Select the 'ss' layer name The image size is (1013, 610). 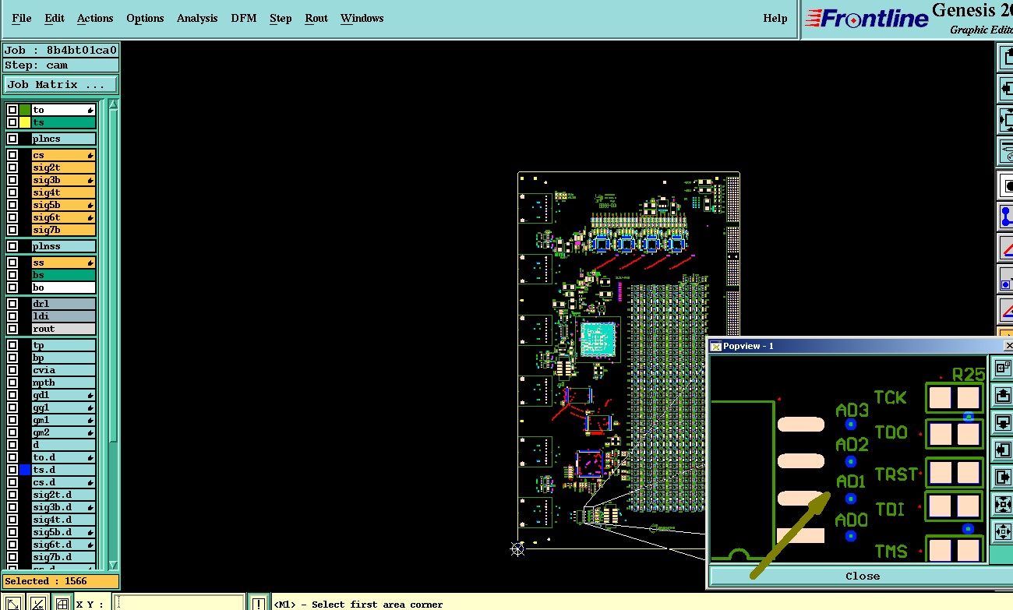(x=64, y=263)
